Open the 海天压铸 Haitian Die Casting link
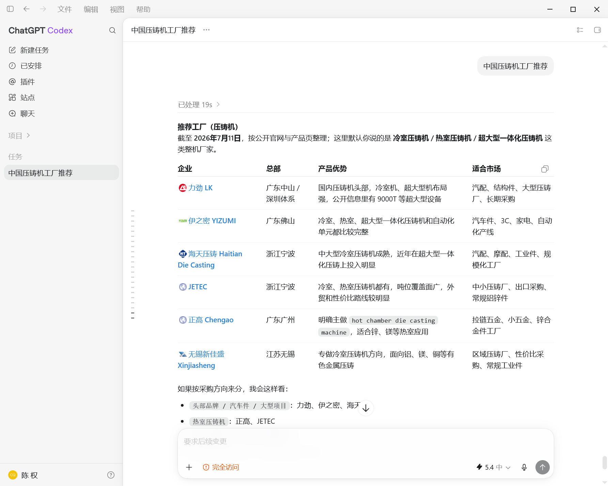This screenshot has height=486, width=608. point(210,259)
